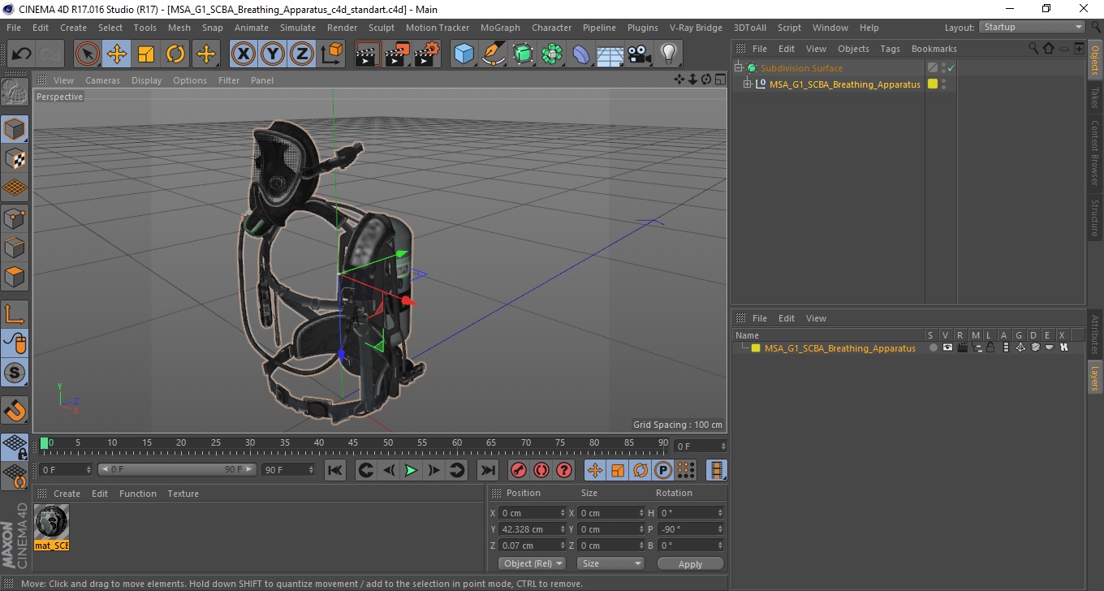Activate the Scale tool
Screen dimensions: 1104x591
coord(146,54)
